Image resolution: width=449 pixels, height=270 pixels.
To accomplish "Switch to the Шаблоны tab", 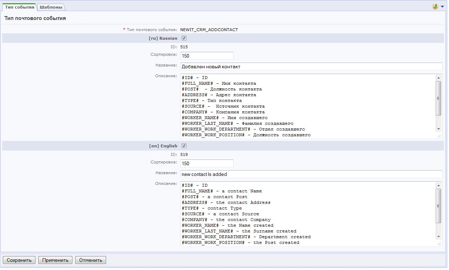I will (51, 7).
